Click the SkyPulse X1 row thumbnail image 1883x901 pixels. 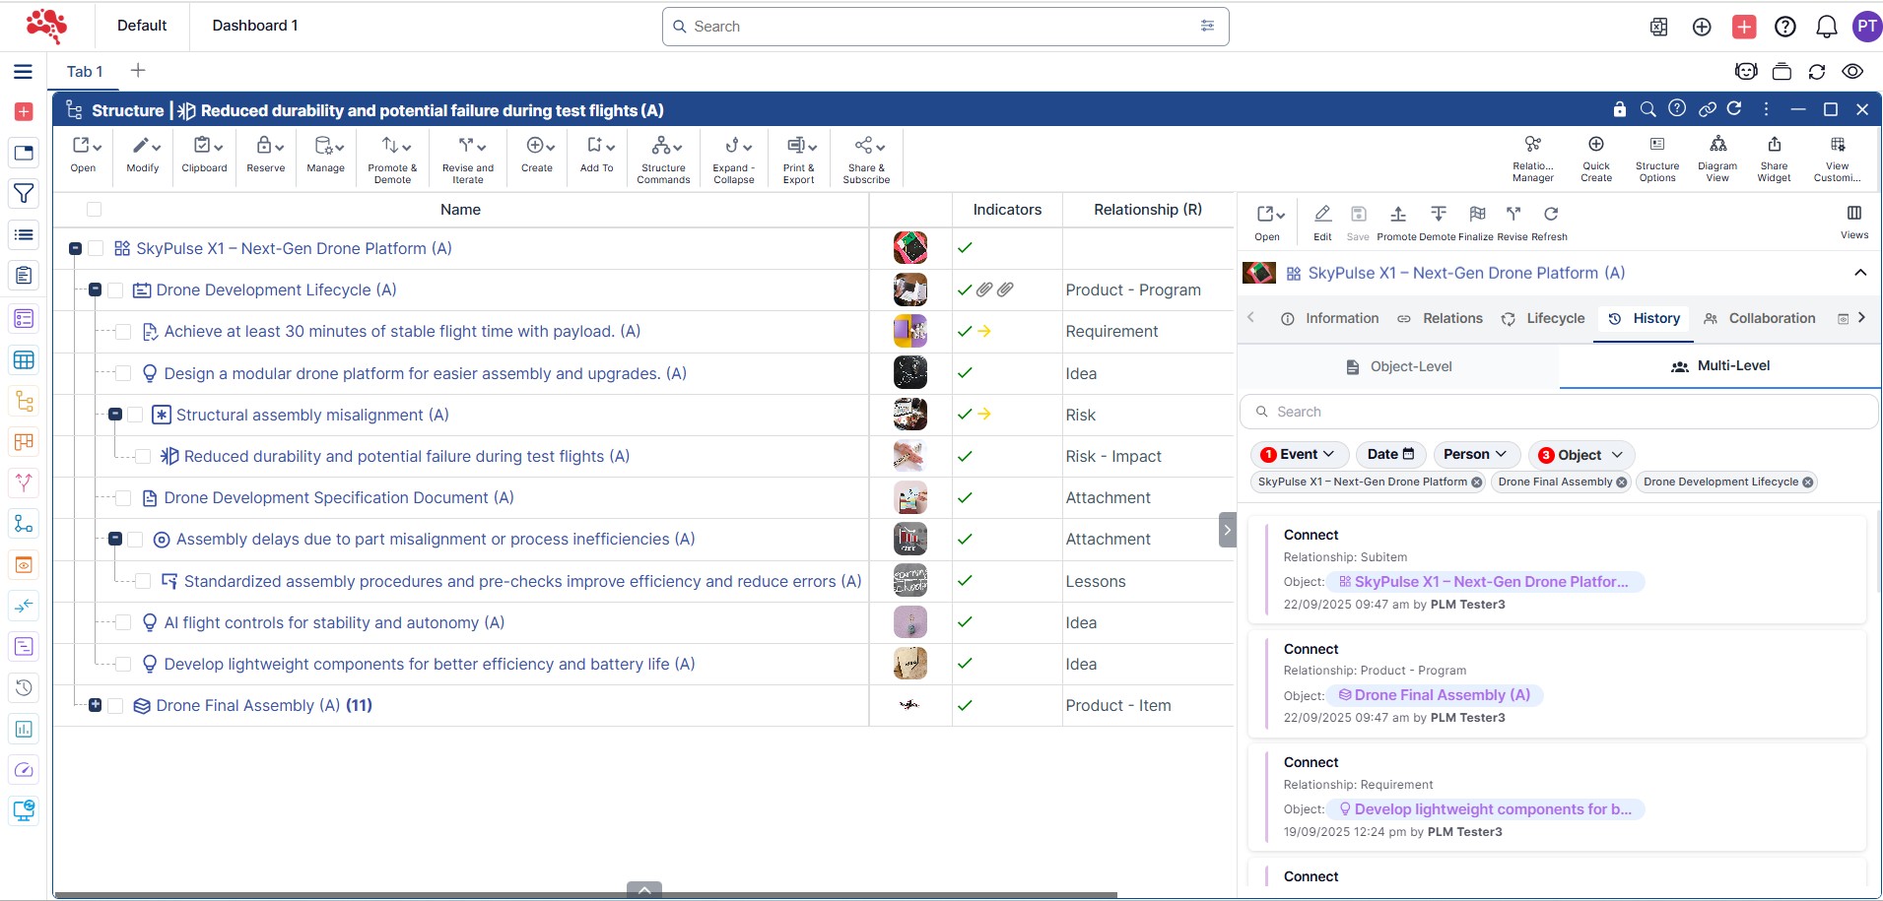[x=909, y=248]
